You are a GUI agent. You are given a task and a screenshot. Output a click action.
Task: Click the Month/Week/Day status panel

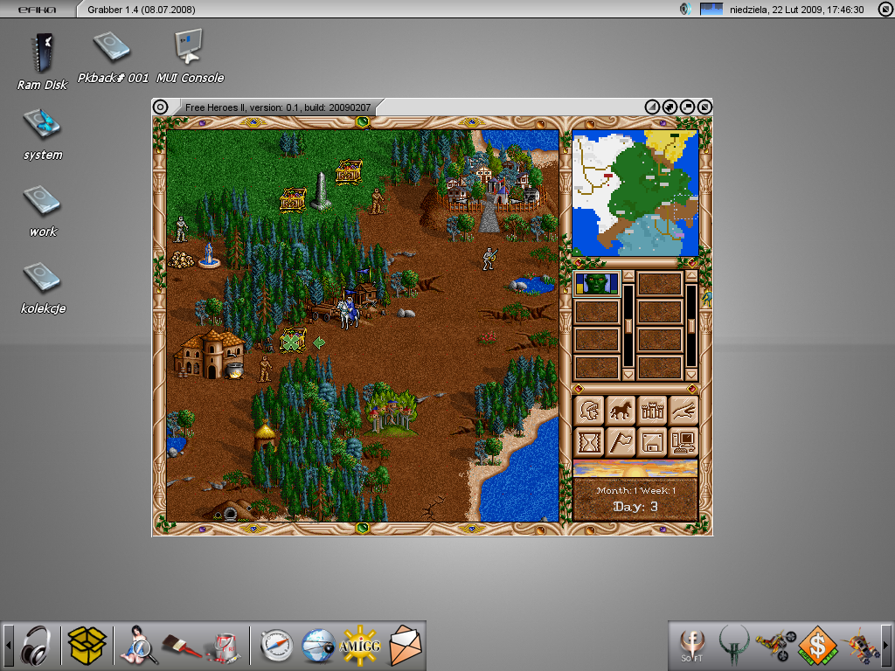click(635, 499)
